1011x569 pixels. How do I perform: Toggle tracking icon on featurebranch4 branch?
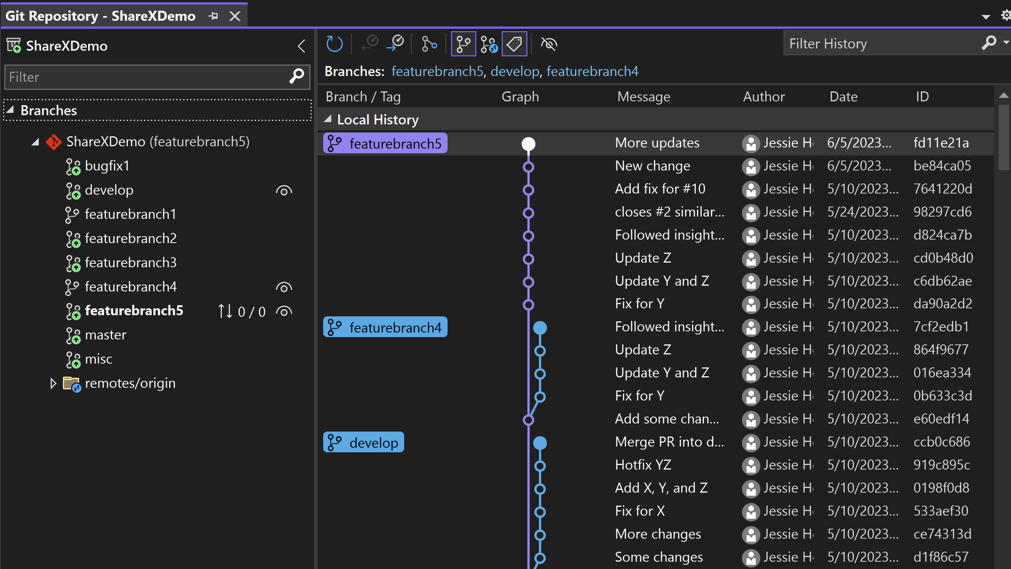tap(283, 286)
